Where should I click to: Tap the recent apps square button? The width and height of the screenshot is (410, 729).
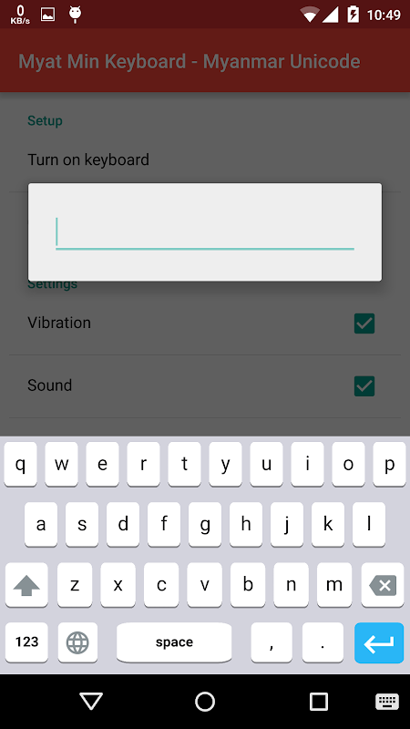(x=319, y=701)
